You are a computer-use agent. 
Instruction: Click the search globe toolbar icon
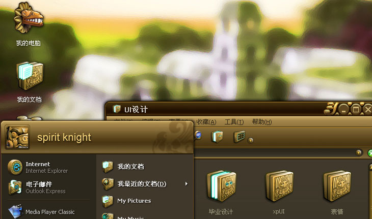click(x=198, y=135)
